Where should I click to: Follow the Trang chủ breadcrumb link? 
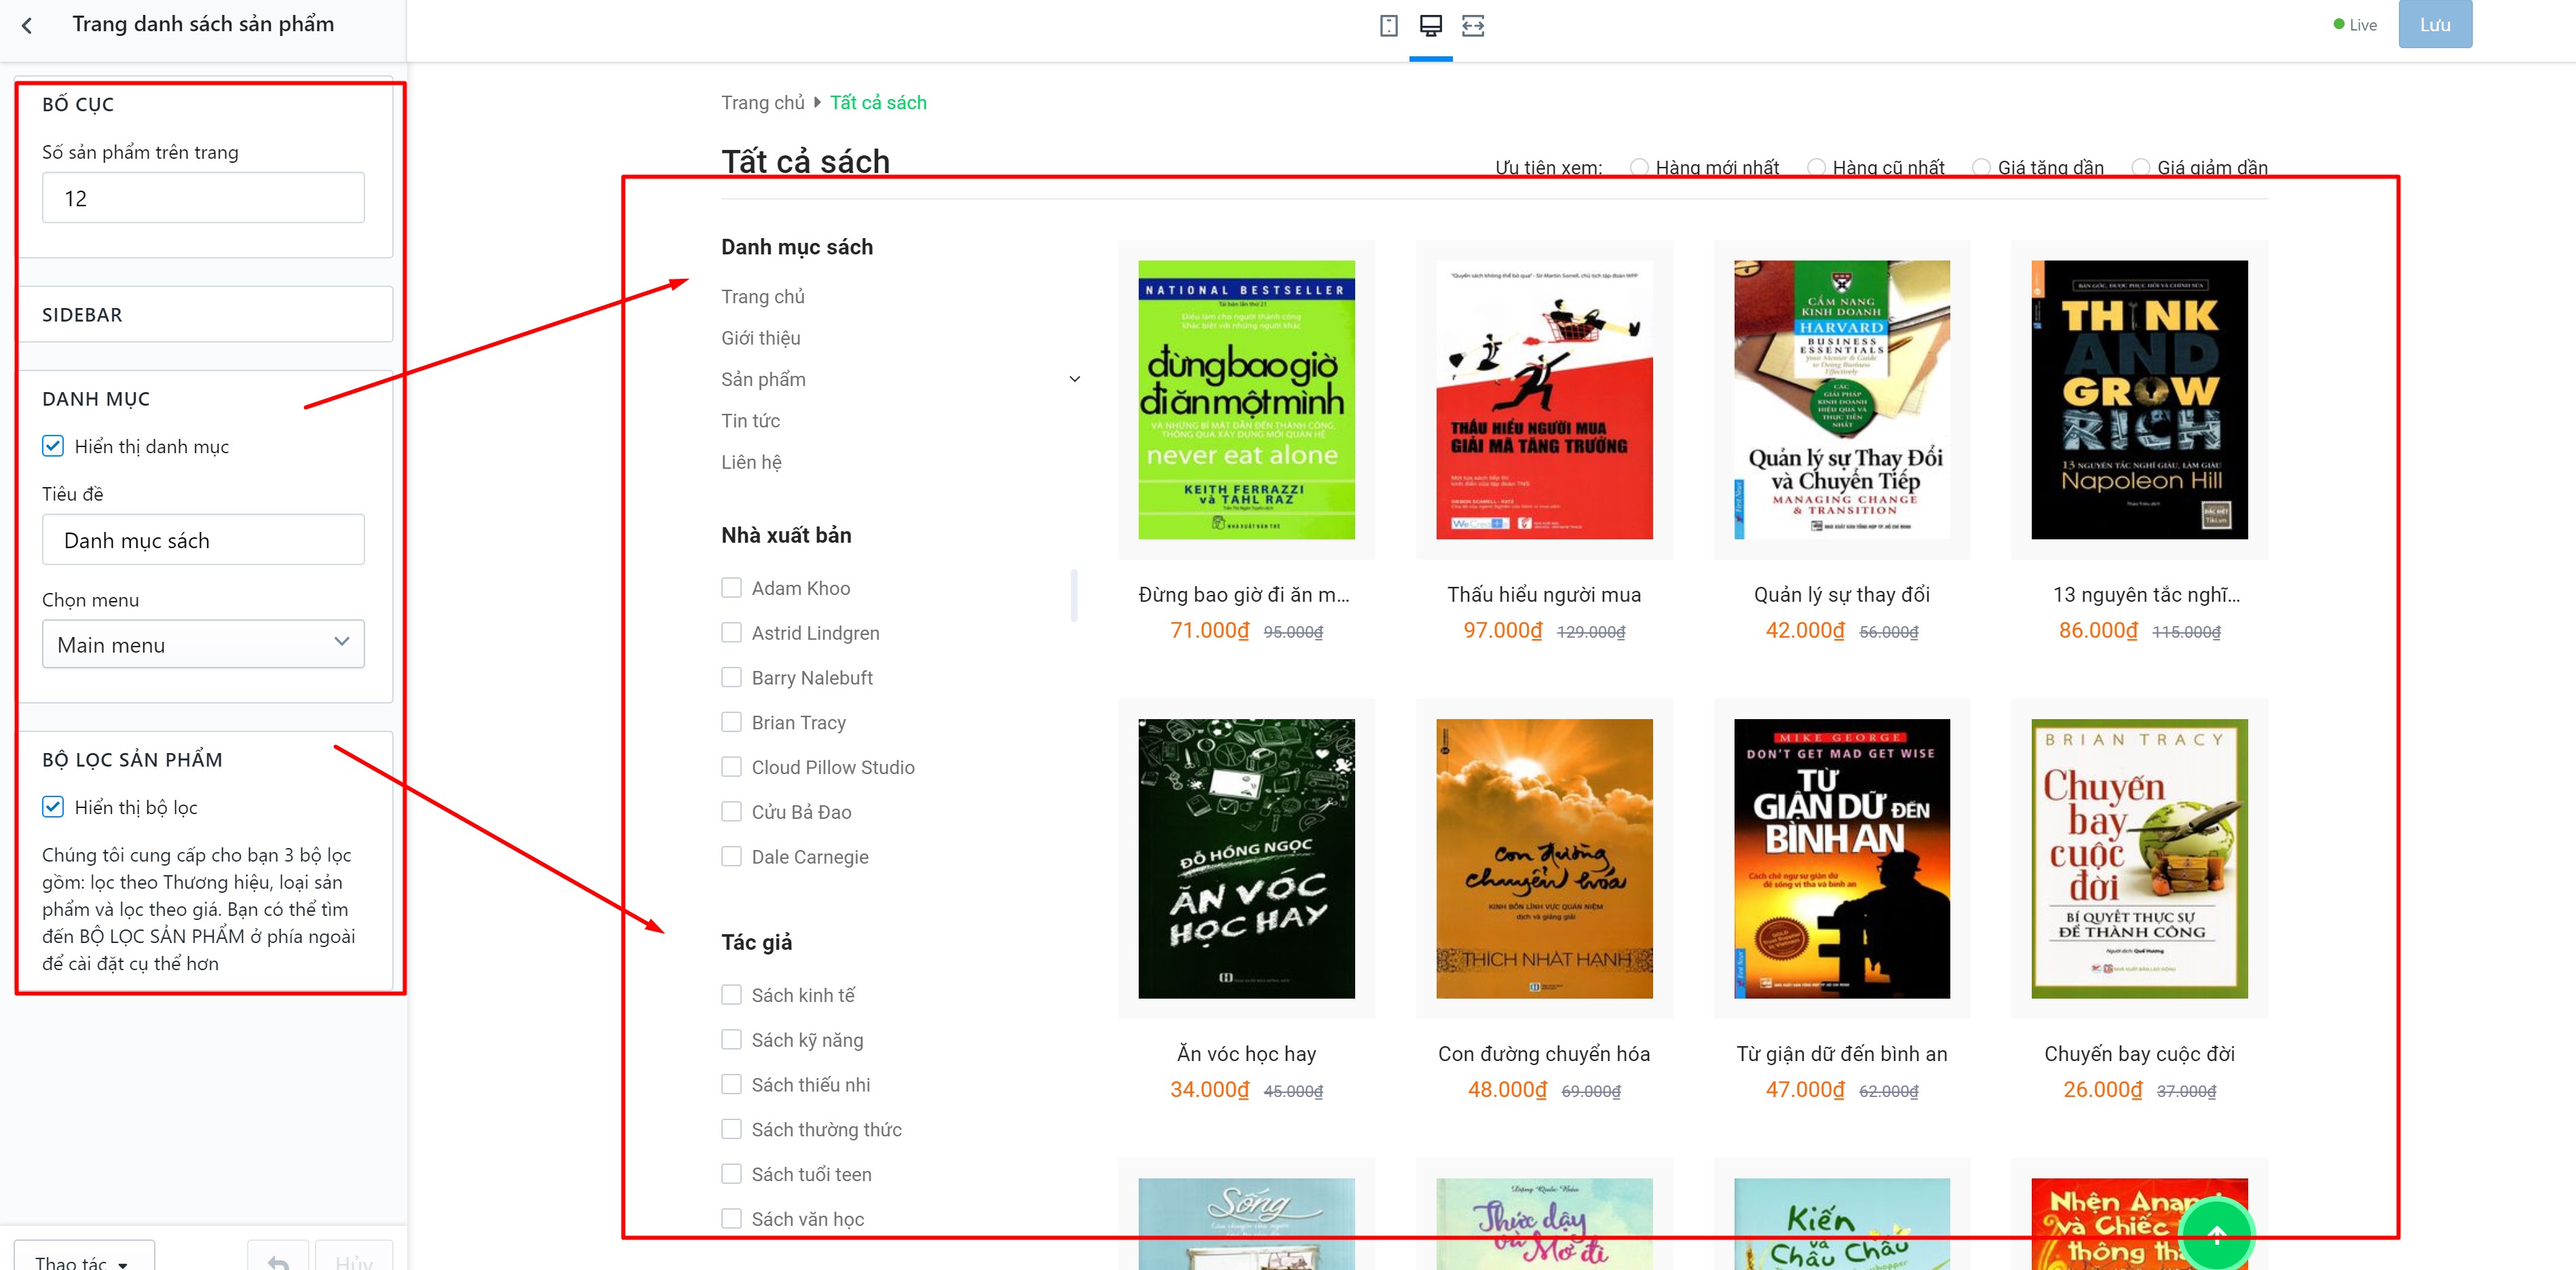pos(763,102)
